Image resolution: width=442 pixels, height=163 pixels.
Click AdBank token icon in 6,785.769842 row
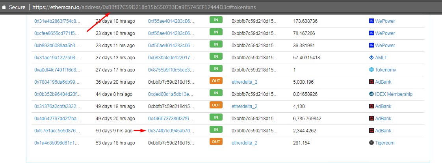371,118
